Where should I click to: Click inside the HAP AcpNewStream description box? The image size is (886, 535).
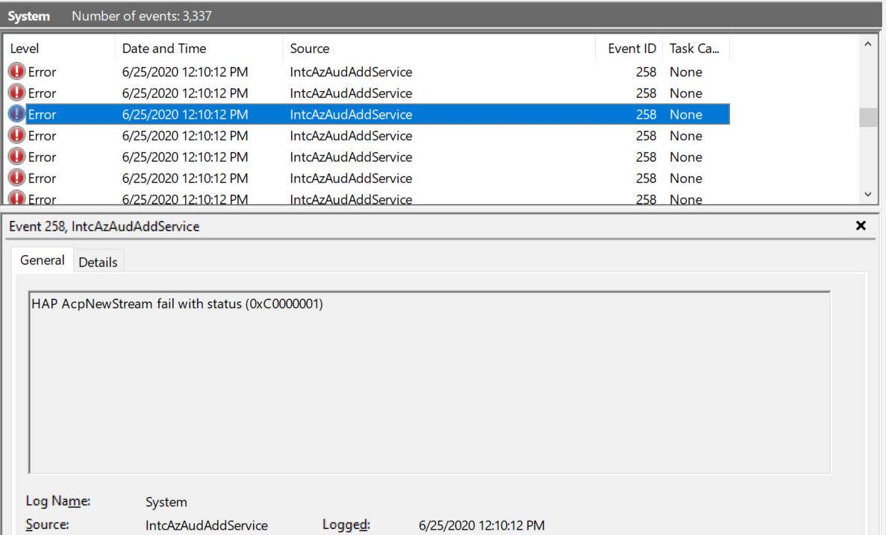(429, 381)
